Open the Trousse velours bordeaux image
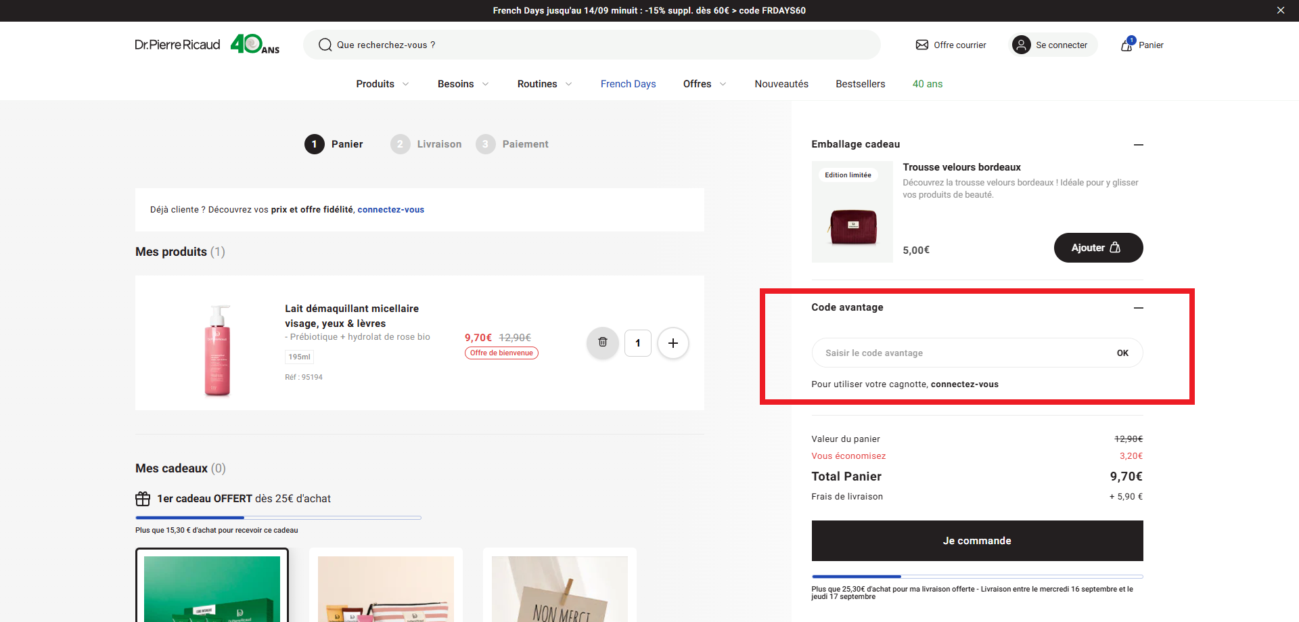Screen dimensions: 1299x622 point(852,212)
